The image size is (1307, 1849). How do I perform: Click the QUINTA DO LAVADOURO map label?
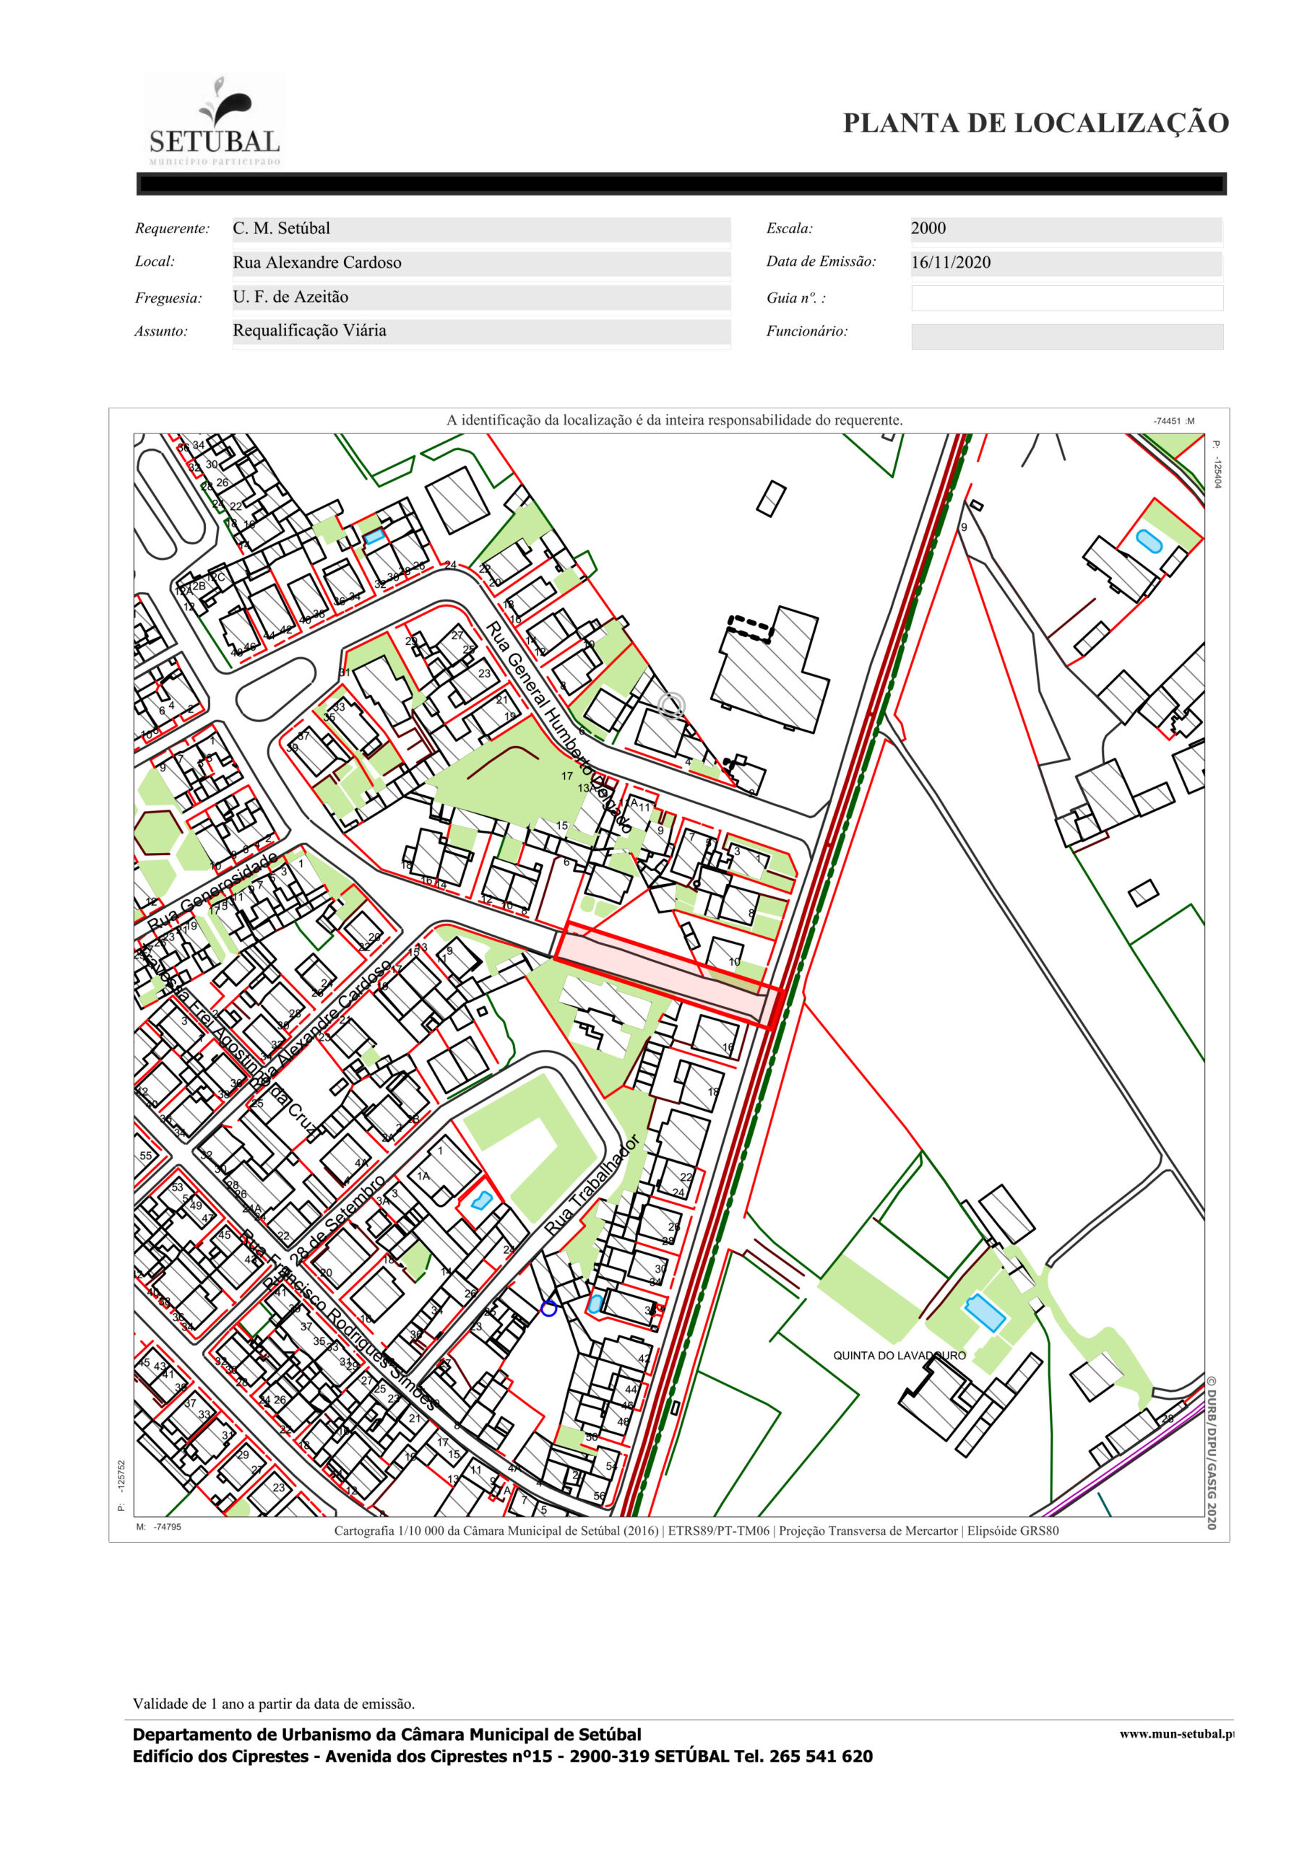[899, 1356]
